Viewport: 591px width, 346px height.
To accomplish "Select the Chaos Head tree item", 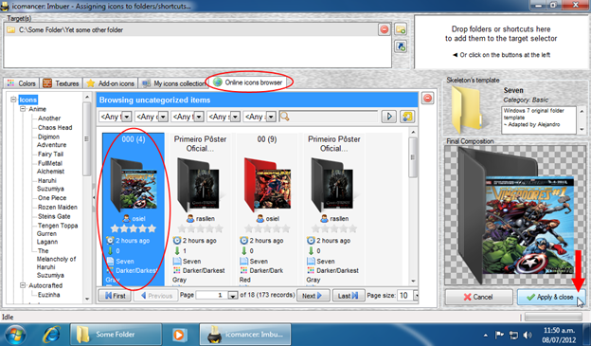I will pyautogui.click(x=55, y=128).
